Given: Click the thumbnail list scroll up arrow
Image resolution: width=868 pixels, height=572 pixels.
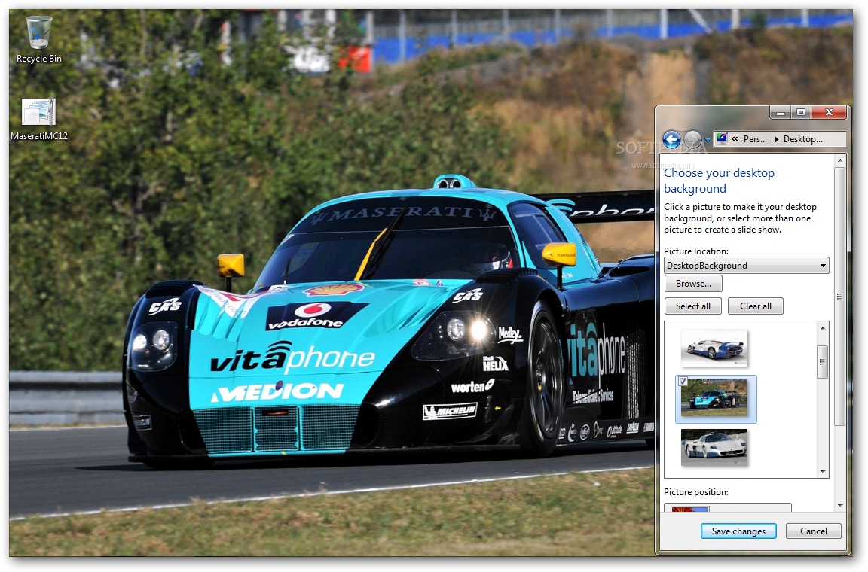Looking at the screenshot, I should point(823,328).
